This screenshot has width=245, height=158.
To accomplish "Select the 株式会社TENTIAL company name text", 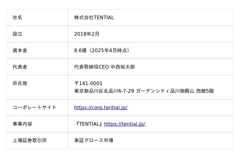I will point(94,18).
